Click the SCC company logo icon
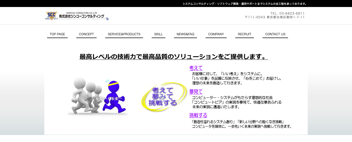 pyautogui.click(x=52, y=16)
